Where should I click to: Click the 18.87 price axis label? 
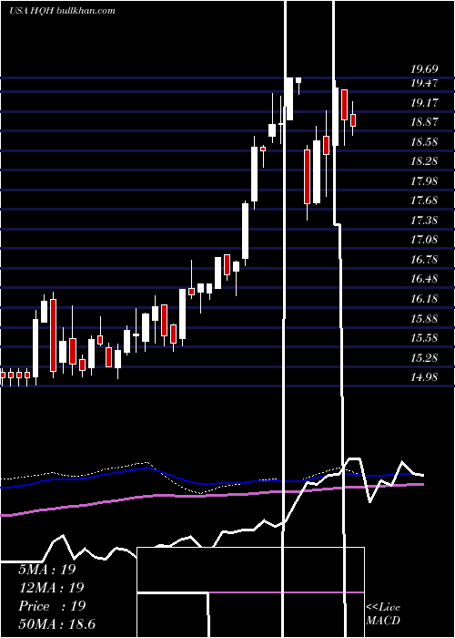pos(425,122)
